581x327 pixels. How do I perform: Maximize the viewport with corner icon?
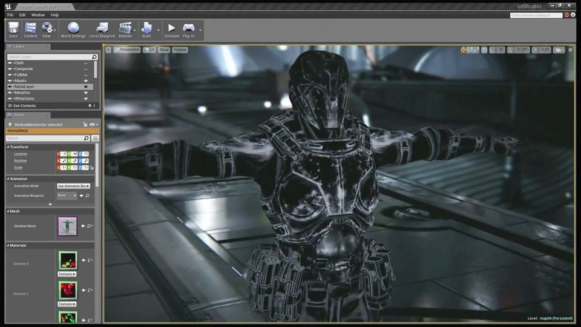pos(570,50)
